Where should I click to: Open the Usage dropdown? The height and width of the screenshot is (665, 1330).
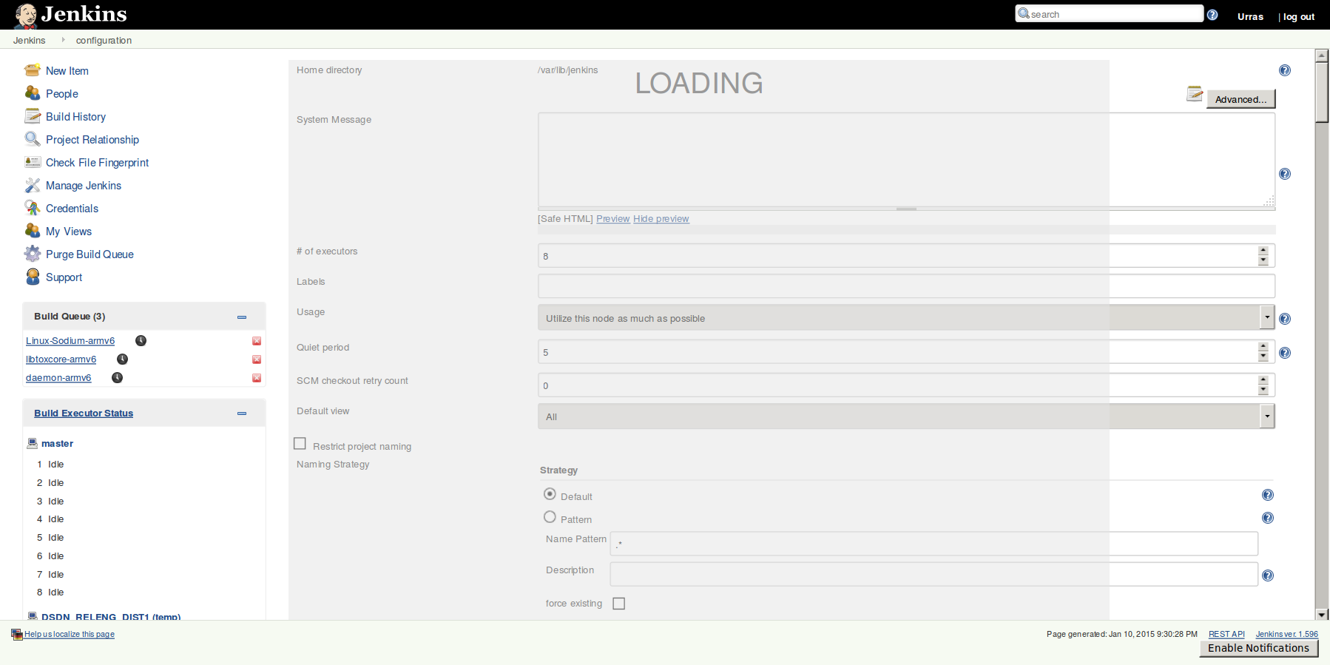tap(906, 317)
